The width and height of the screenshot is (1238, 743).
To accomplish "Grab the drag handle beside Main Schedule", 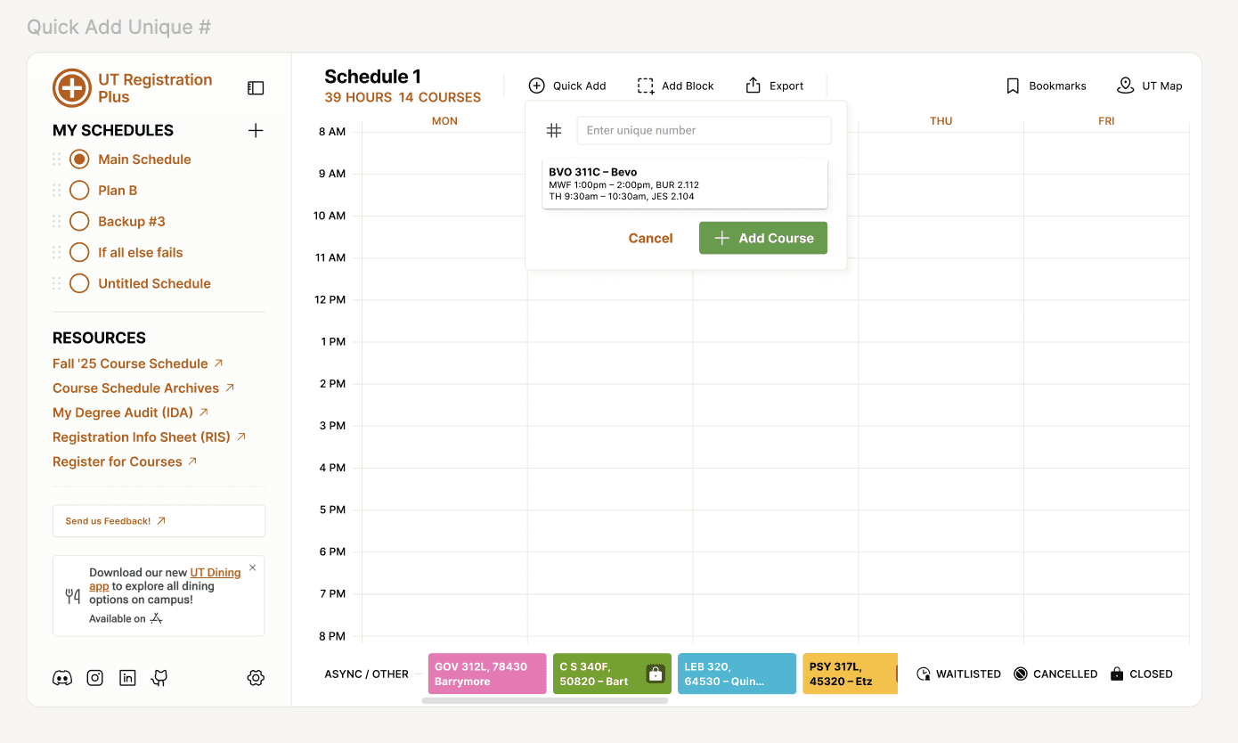I will 57,159.
